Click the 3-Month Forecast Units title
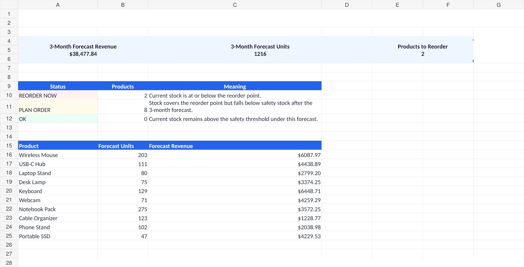Screen dimensions: 524x267 coord(260,47)
